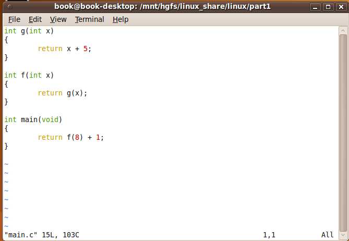The width and height of the screenshot is (349, 241).
Task: Open the File menu
Action: pos(14,20)
